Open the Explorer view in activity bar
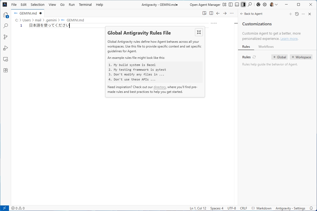This screenshot has height=211, width=317. click(6, 15)
